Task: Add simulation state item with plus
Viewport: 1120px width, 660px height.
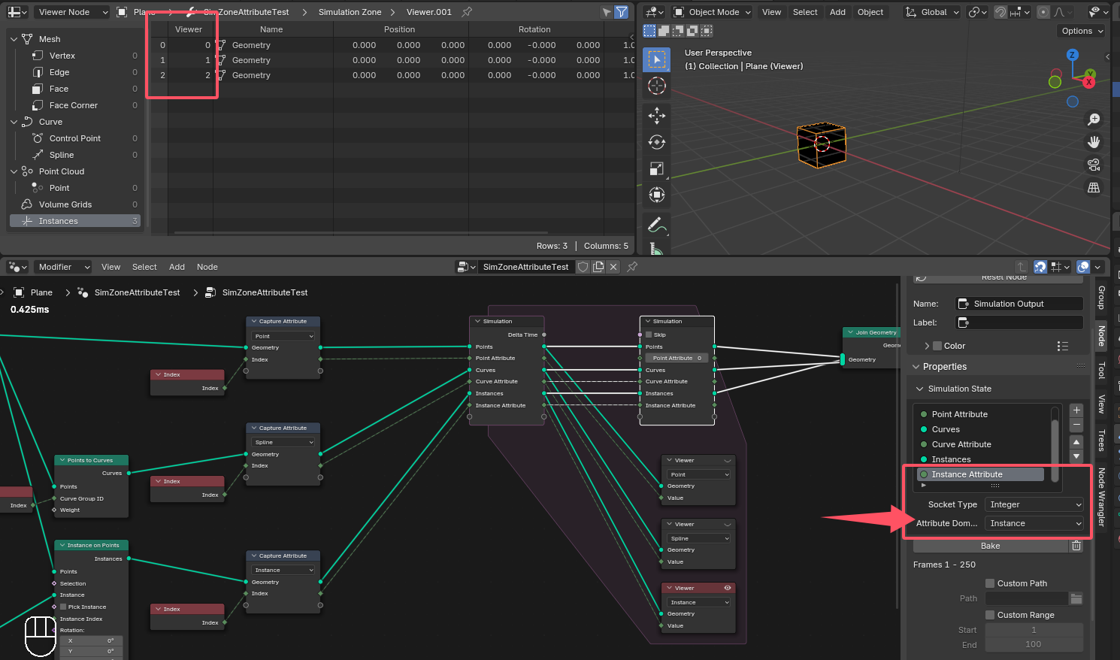Action: [1076, 410]
